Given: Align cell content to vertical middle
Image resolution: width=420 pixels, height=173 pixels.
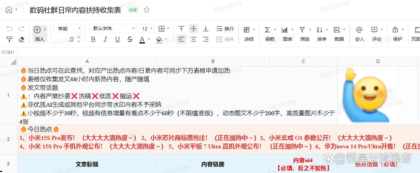Looking at the screenshot, I should point(194,29).
